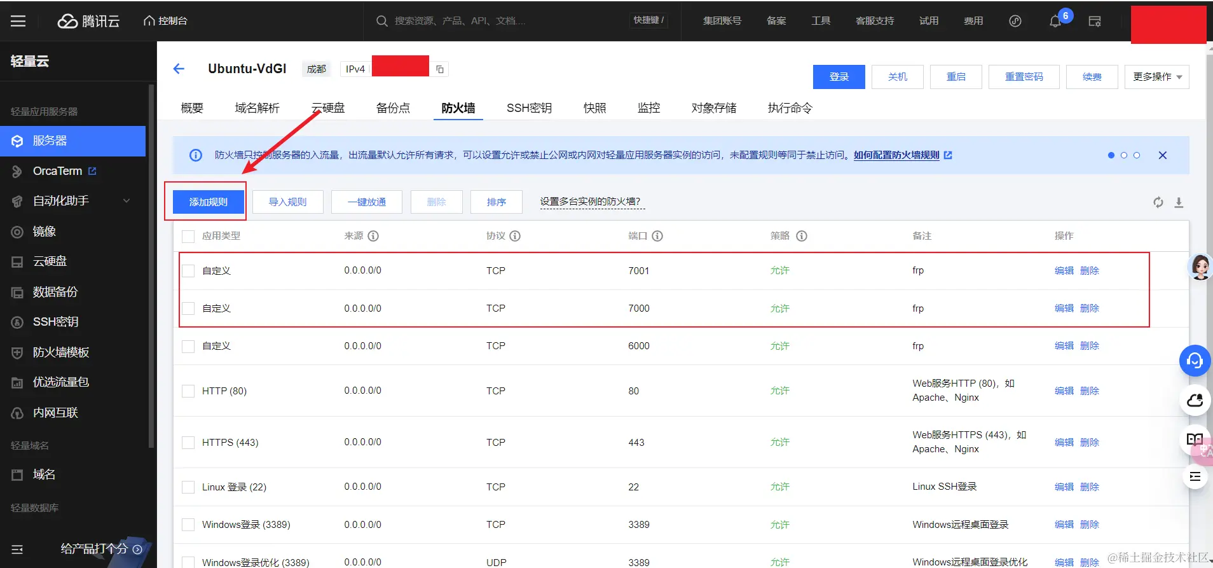Open the hamburger menu in top bar
This screenshot has width=1213, height=568.
point(18,21)
